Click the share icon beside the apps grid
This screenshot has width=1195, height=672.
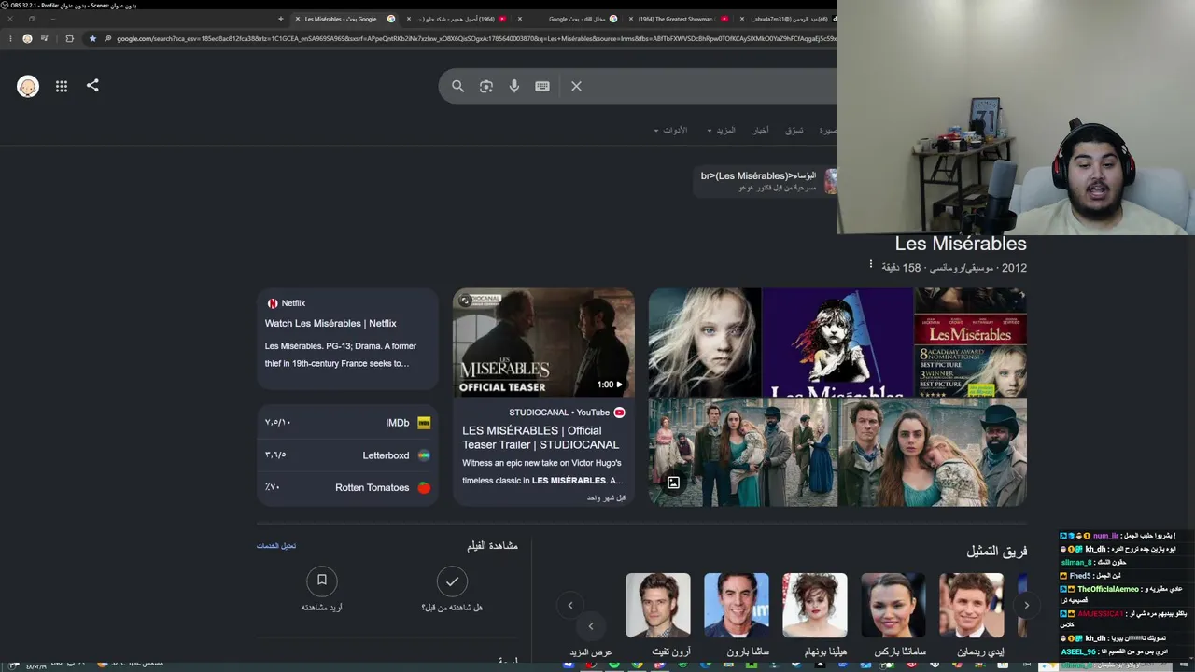(92, 85)
